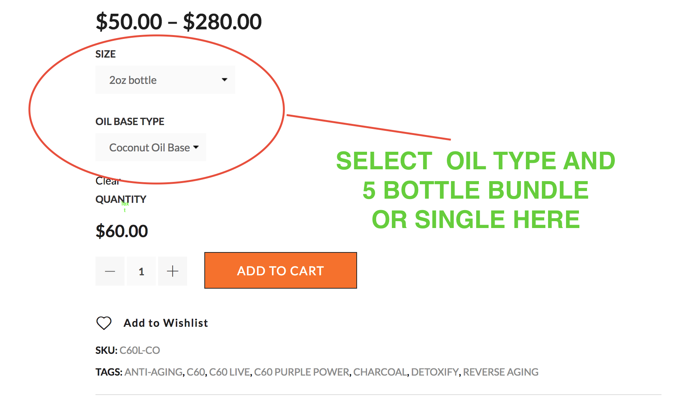
Task: Click the wishlist heart icon
Action: coord(104,323)
